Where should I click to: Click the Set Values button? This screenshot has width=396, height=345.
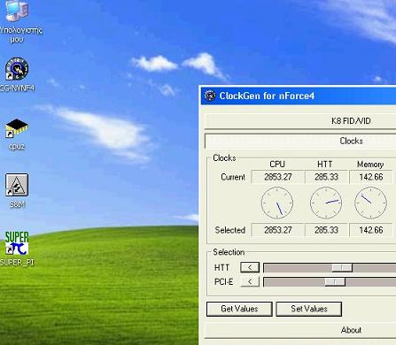[x=309, y=309]
